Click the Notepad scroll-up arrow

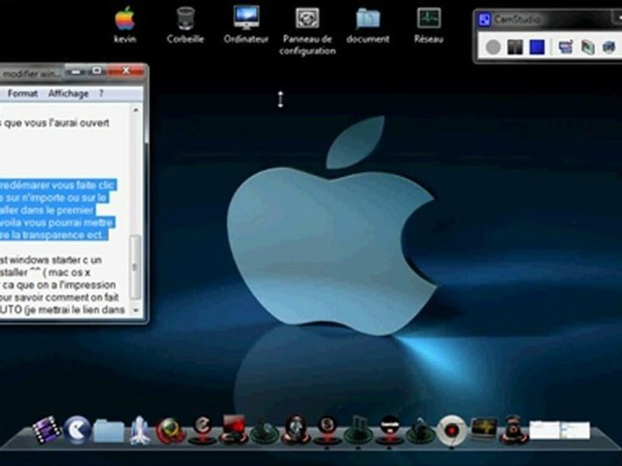135,110
